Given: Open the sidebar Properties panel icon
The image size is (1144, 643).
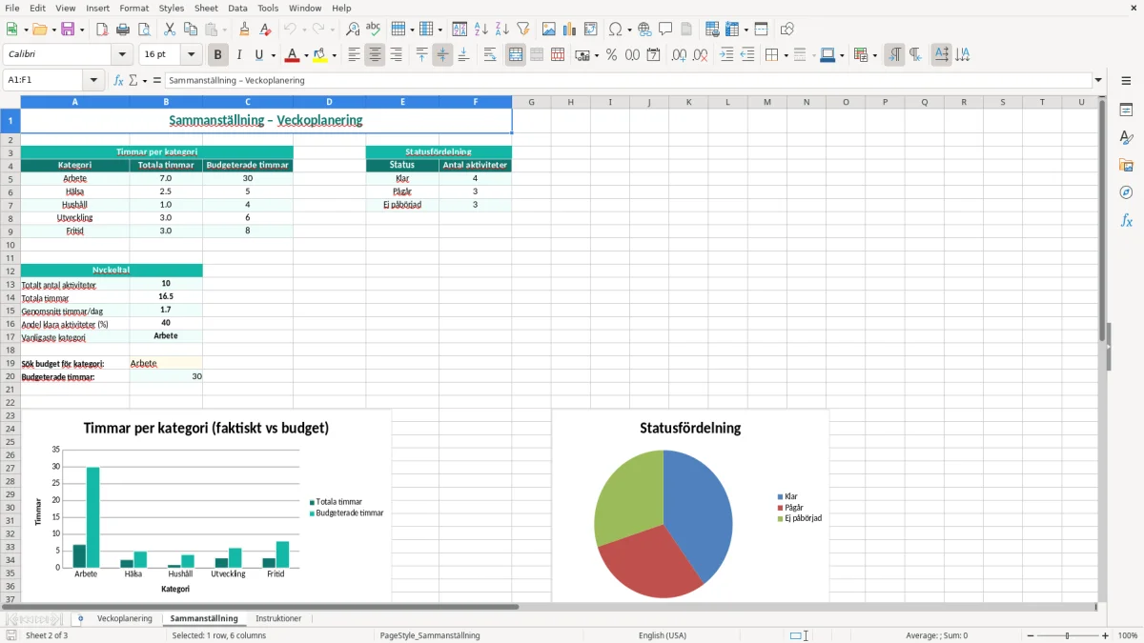Looking at the screenshot, I should pyautogui.click(x=1126, y=110).
